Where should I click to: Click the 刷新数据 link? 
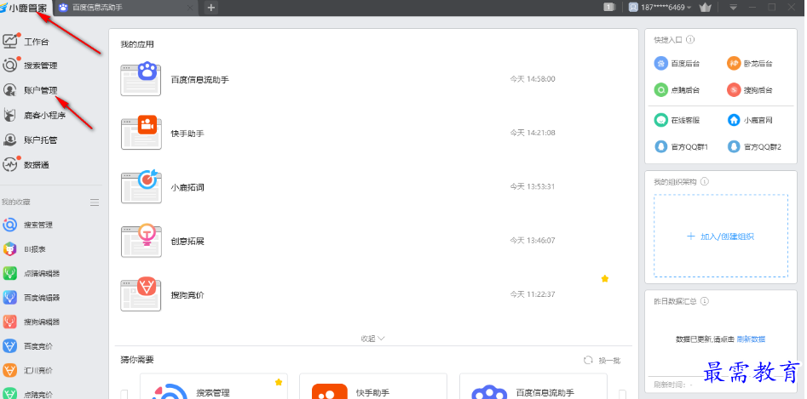point(751,339)
